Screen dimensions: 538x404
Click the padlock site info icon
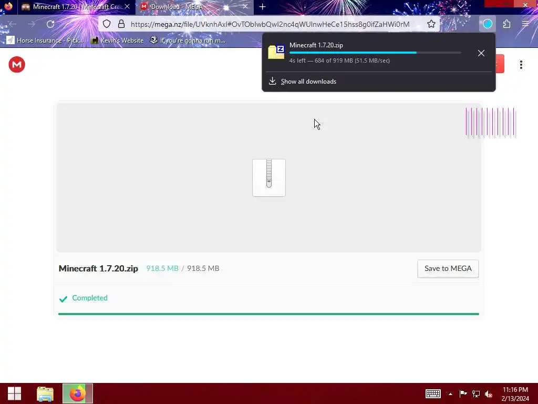coord(121,24)
